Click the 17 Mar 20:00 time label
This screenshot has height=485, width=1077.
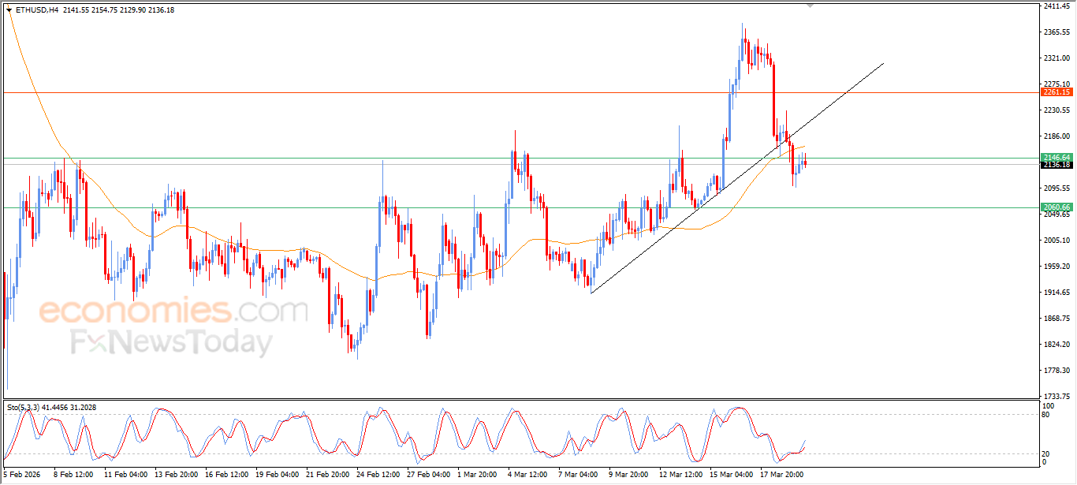(781, 475)
